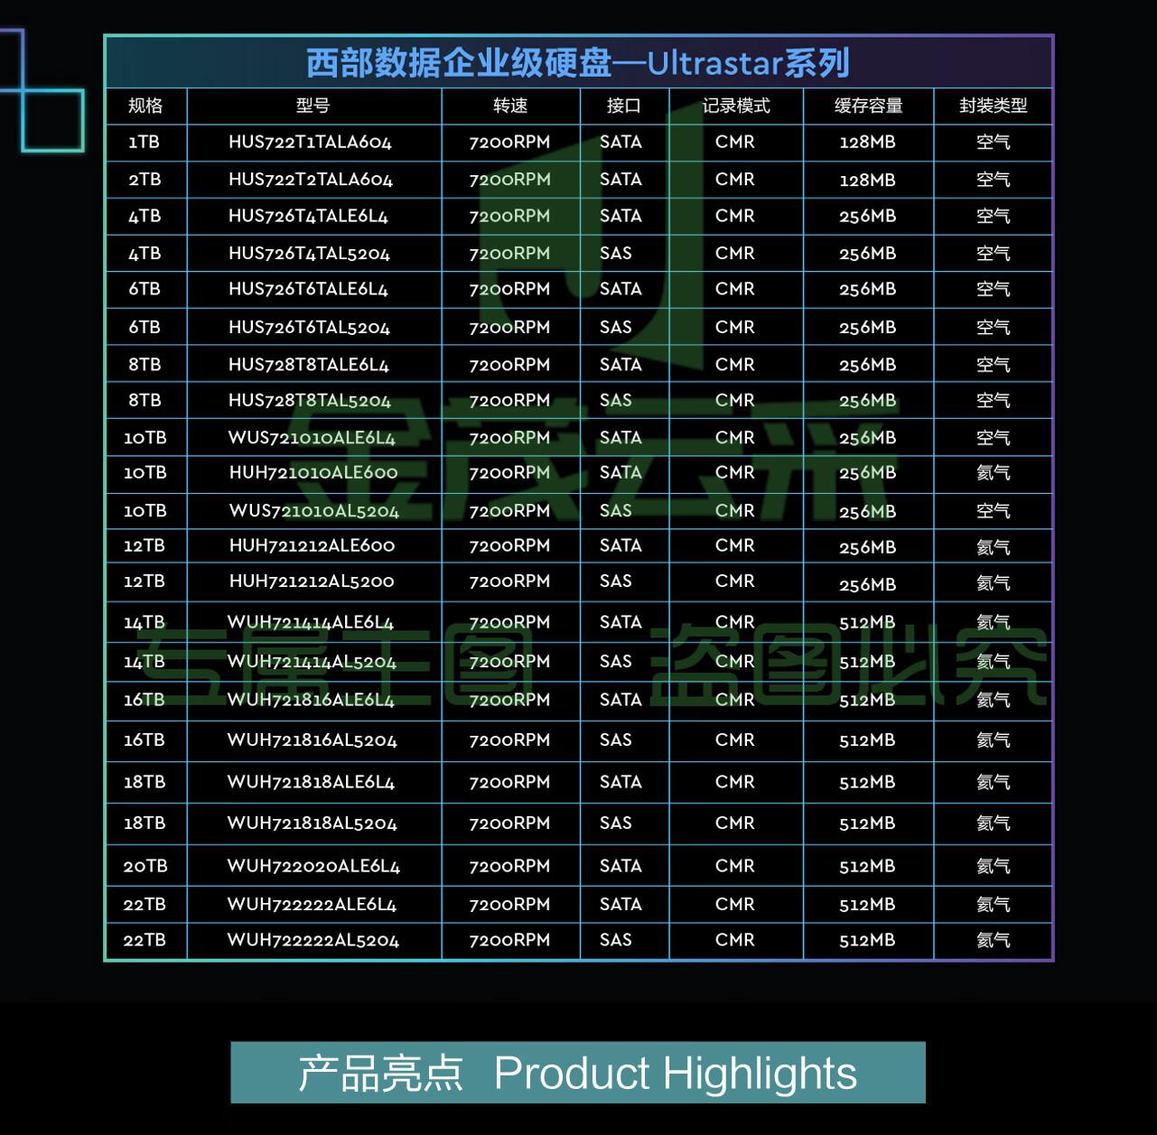Image resolution: width=1157 pixels, height=1135 pixels.
Task: Click SATA interface in WUS721010ALE6L4 row
Action: click(x=620, y=438)
